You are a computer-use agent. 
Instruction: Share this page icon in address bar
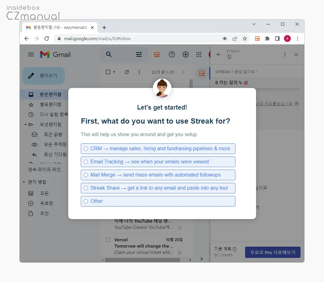235,38
